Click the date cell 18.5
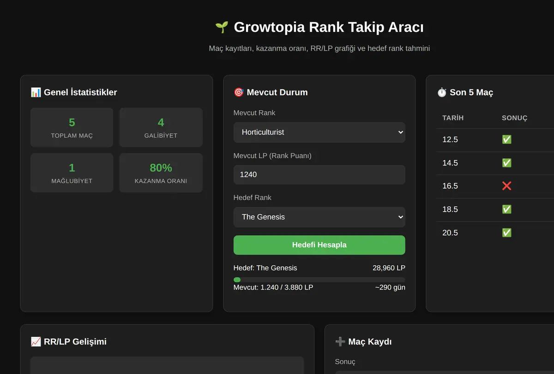Image resolution: width=554 pixels, height=374 pixels. [450, 210]
